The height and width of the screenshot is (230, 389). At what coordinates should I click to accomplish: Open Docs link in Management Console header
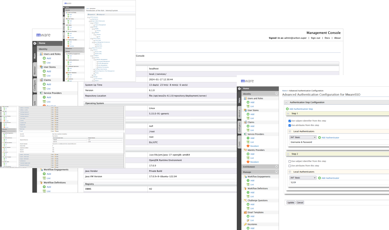327,38
